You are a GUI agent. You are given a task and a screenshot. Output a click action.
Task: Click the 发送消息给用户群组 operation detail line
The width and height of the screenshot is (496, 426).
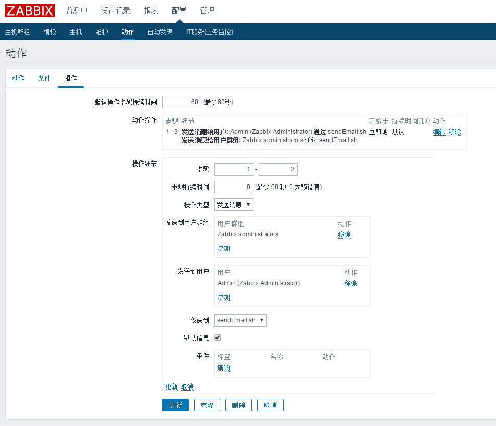coord(269,140)
